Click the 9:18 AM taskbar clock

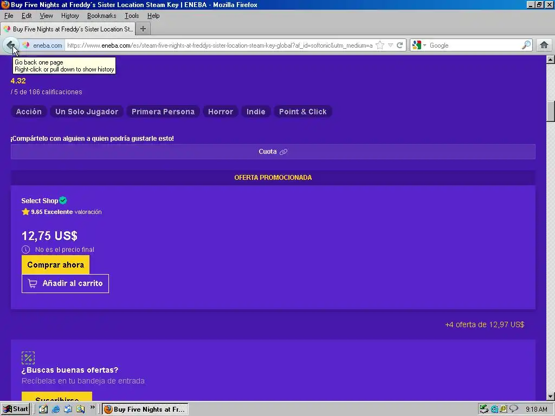pyautogui.click(x=536, y=409)
